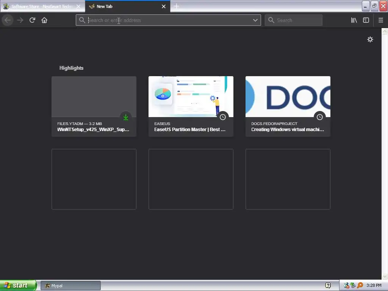Click the page scrollbar down arrow

point(385,276)
